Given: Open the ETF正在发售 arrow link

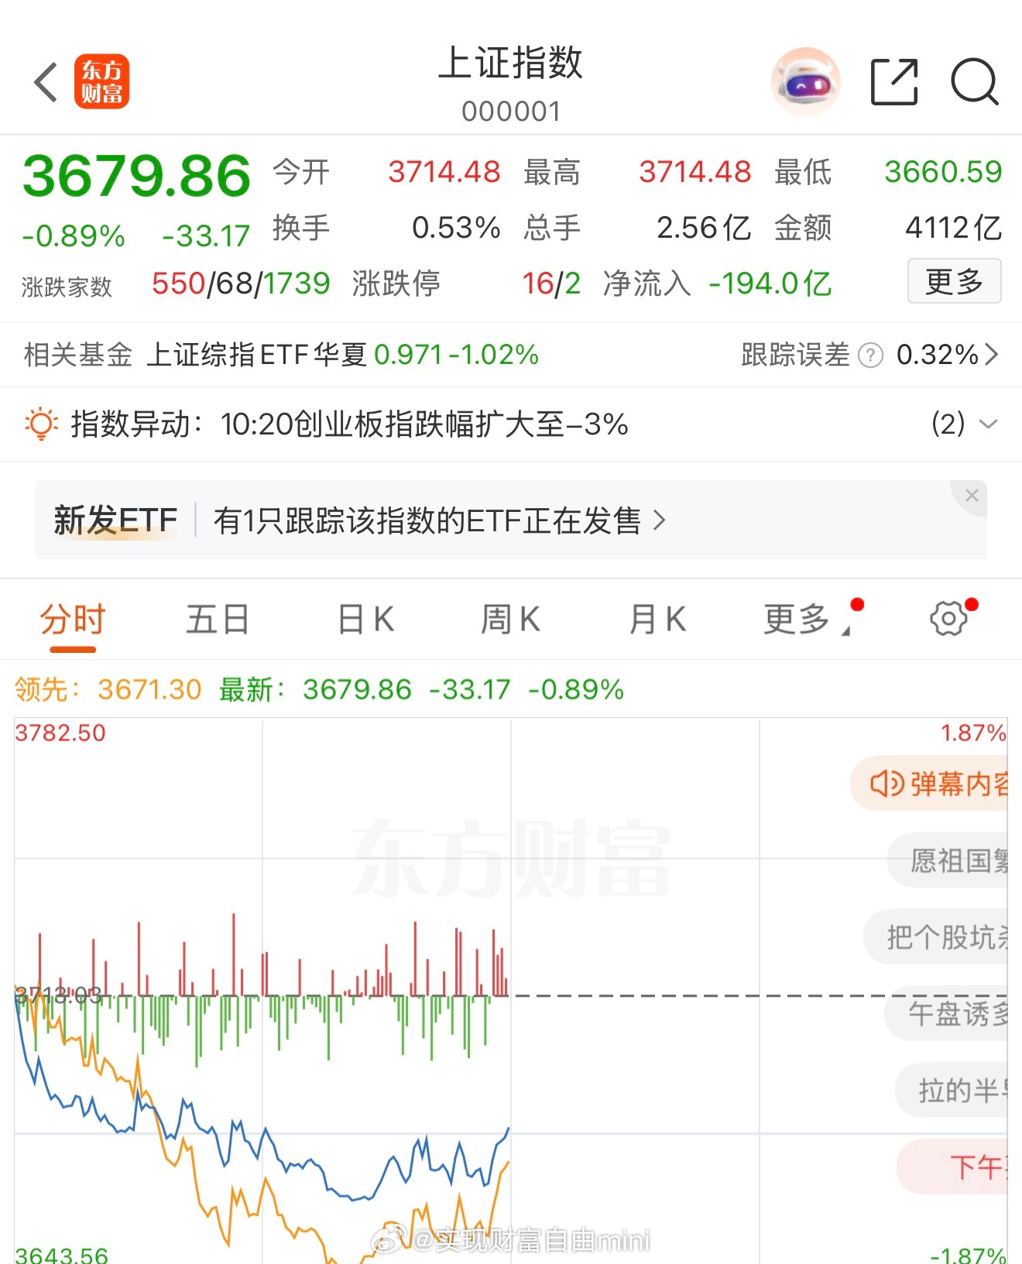Looking at the screenshot, I should point(660,520).
